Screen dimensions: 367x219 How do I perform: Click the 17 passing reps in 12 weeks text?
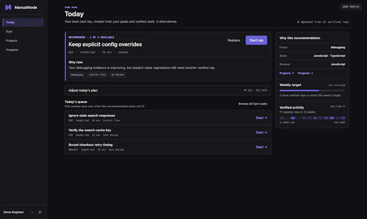click(297, 112)
